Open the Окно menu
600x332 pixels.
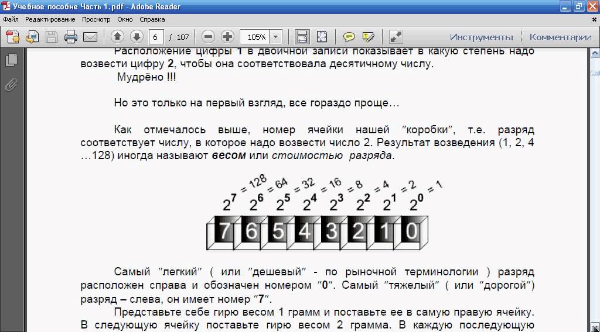125,19
